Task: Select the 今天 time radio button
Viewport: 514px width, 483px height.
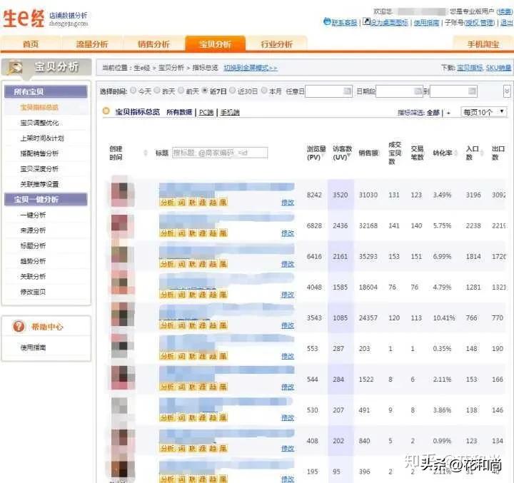Action: point(133,90)
